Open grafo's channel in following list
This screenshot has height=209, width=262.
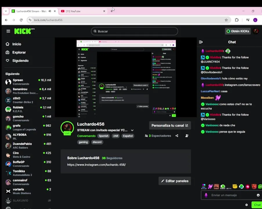pos(28,127)
